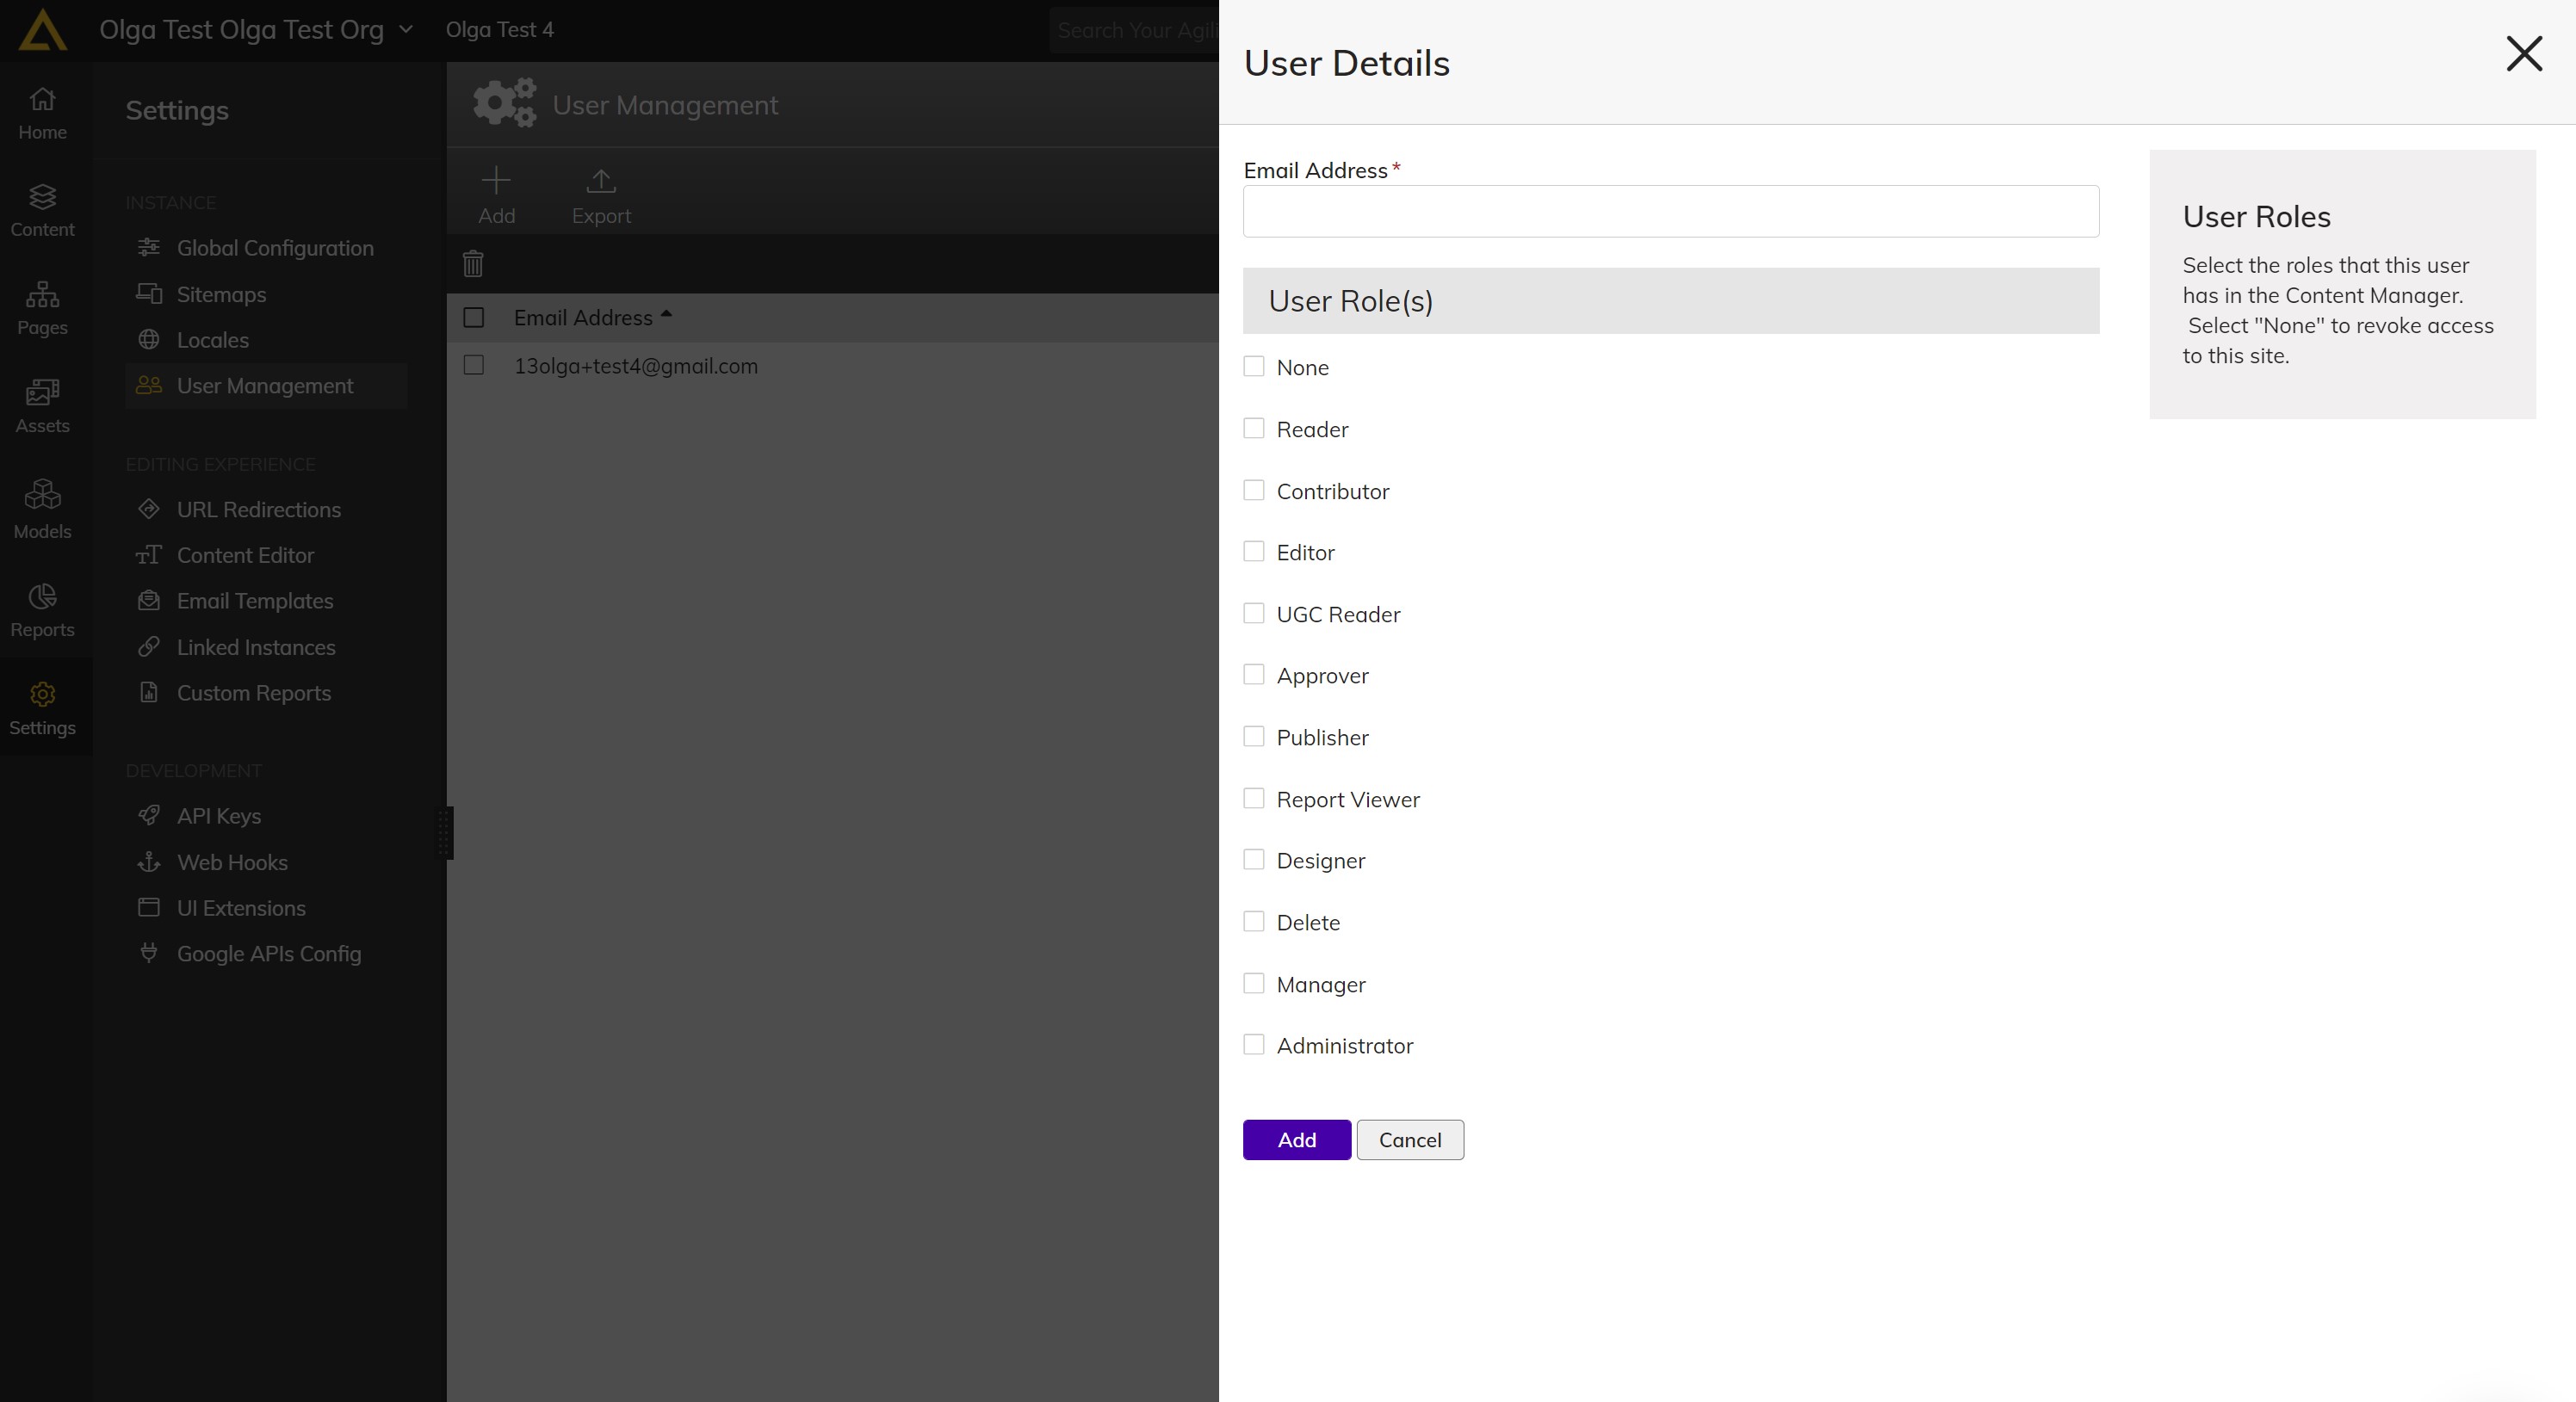Open the Reports pie chart icon
This screenshot has width=2576, height=1402.
click(x=42, y=608)
